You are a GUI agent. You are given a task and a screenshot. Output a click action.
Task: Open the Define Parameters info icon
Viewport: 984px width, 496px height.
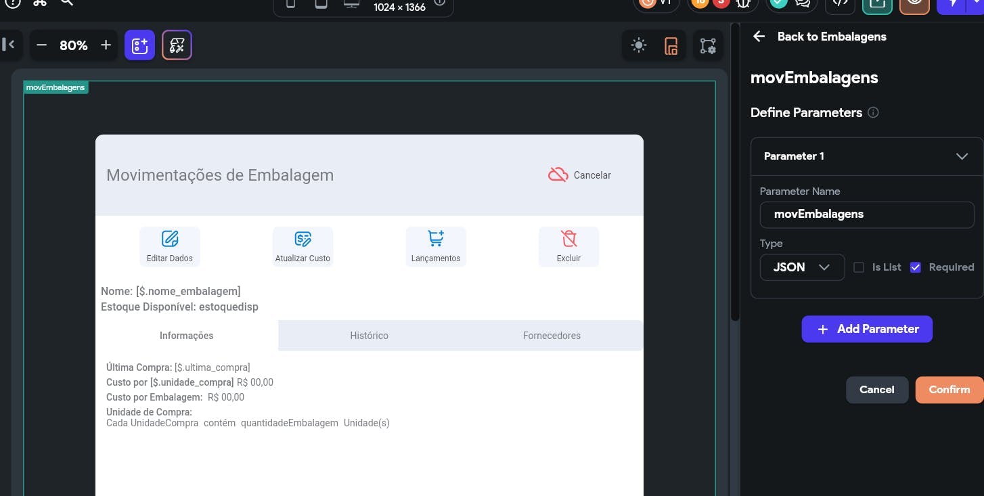873,112
